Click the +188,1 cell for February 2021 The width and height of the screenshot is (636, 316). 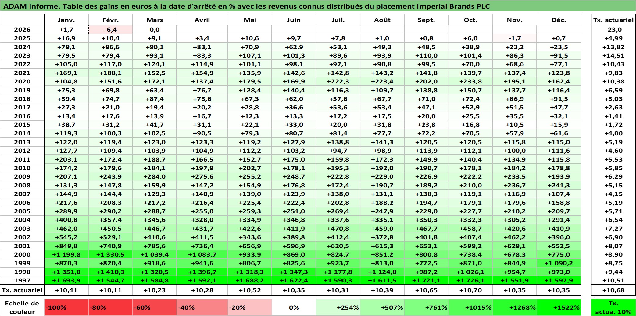tap(110, 73)
